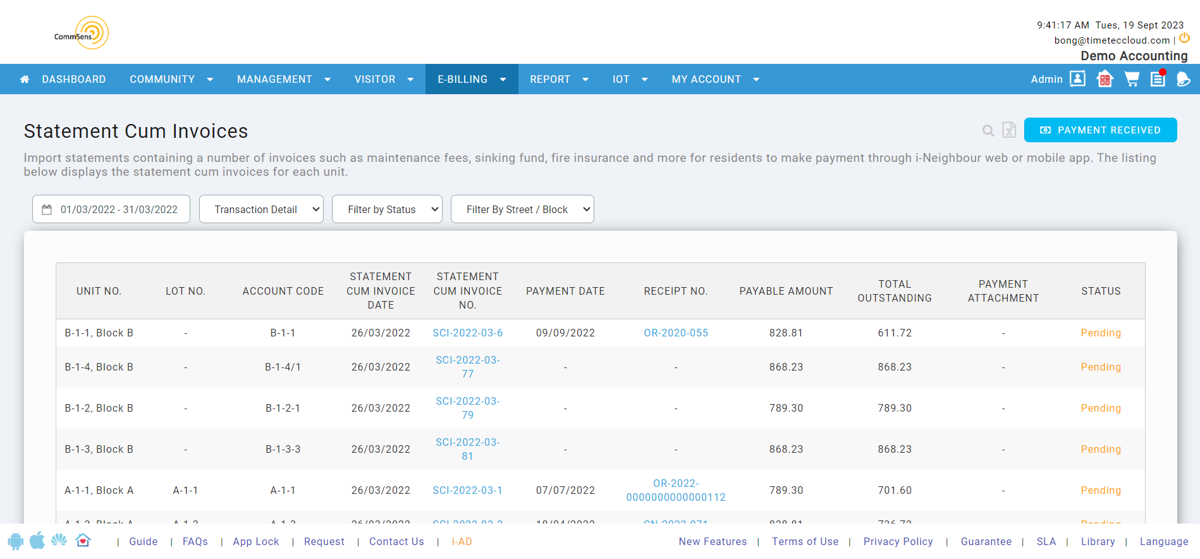Open invoice SCI-2022-03-1
The image size is (1200, 559).
[x=468, y=491]
